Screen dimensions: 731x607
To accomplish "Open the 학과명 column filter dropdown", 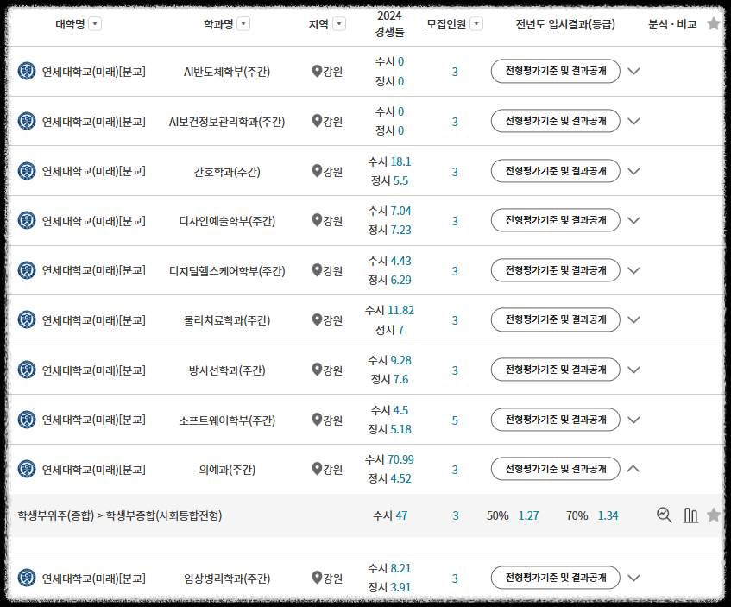I will (243, 24).
